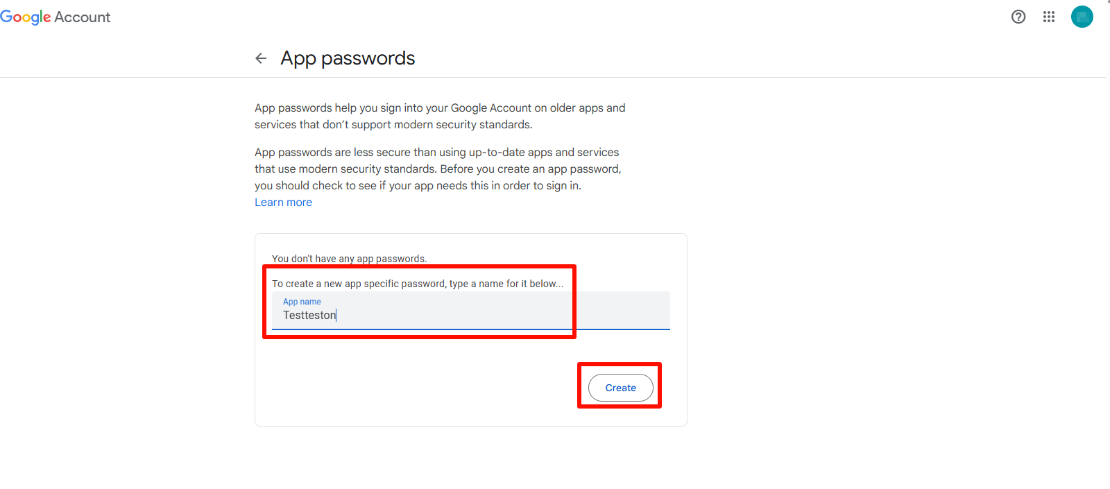Click the word Account in the header

point(83,17)
